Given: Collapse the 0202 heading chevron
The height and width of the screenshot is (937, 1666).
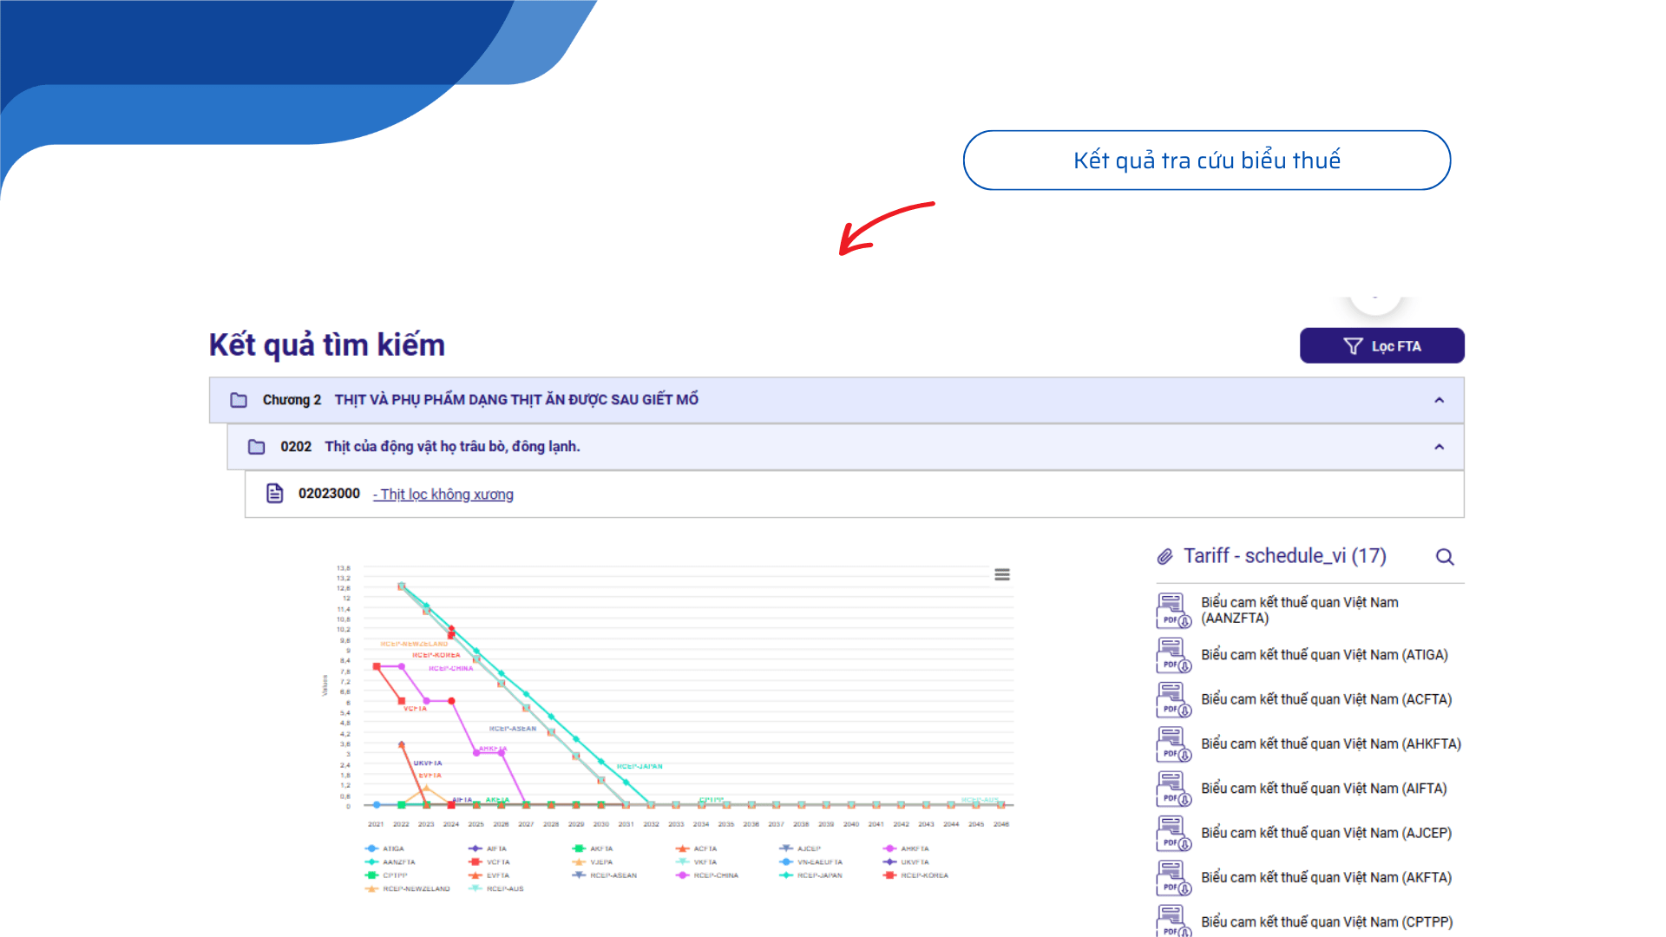Looking at the screenshot, I should pyautogui.click(x=1439, y=447).
